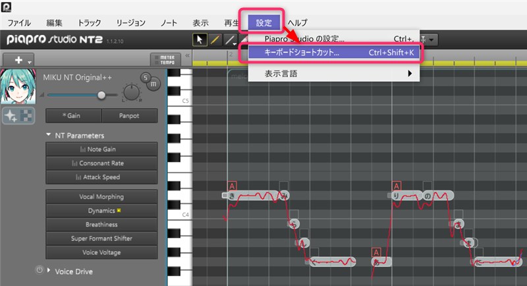Click the Dynamics button

point(101,210)
